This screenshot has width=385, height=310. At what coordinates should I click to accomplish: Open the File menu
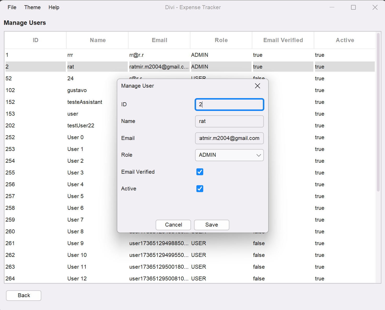[12, 7]
